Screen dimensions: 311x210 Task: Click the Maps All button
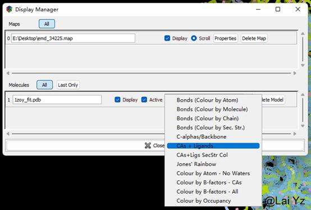click(47, 24)
